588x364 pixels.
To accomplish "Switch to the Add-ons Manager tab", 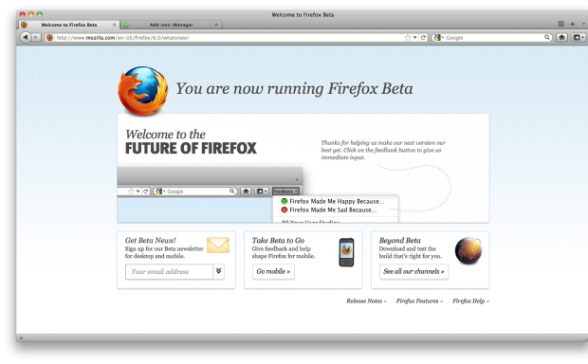I will 171,25.
